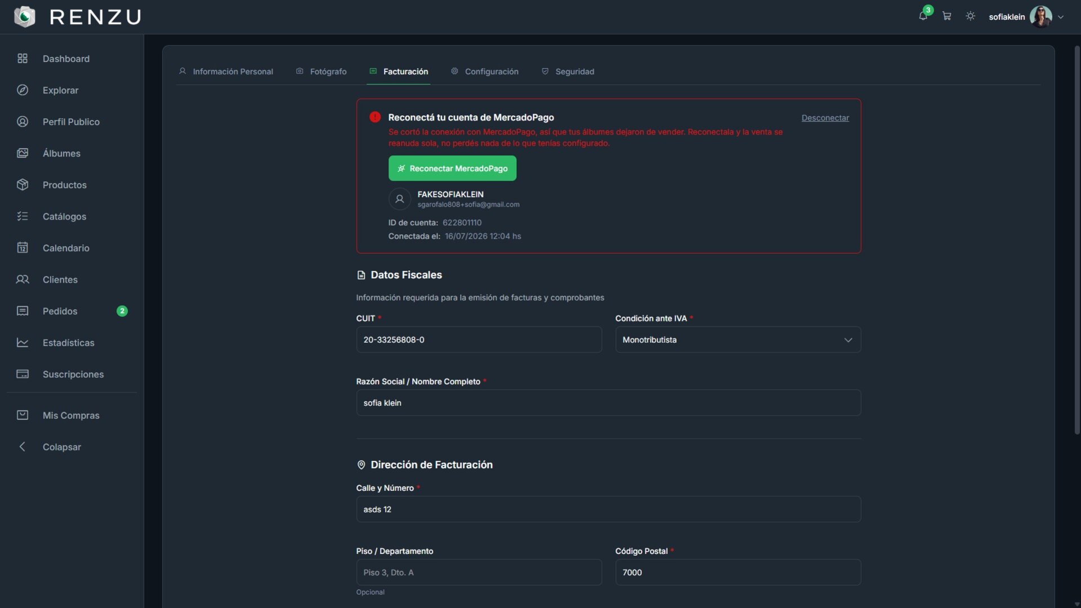
Task: Click the Desconectar link
Action: [x=825, y=118]
